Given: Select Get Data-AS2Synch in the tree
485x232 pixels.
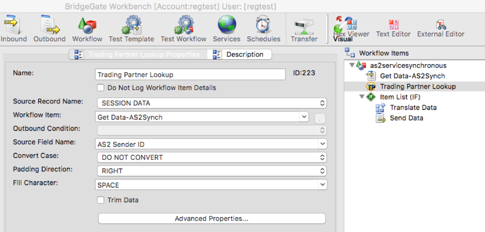Looking at the screenshot, I should 412,76.
